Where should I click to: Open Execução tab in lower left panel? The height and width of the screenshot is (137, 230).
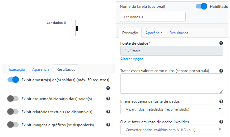coord(17,69)
